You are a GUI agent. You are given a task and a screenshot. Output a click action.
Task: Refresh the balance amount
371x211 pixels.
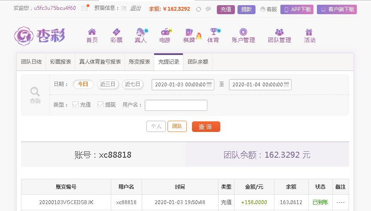[198, 9]
